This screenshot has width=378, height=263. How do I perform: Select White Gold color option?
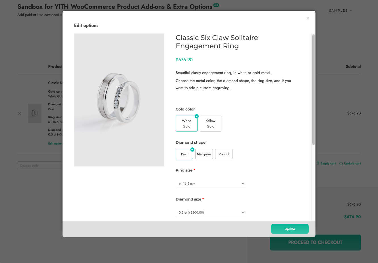coord(186,124)
